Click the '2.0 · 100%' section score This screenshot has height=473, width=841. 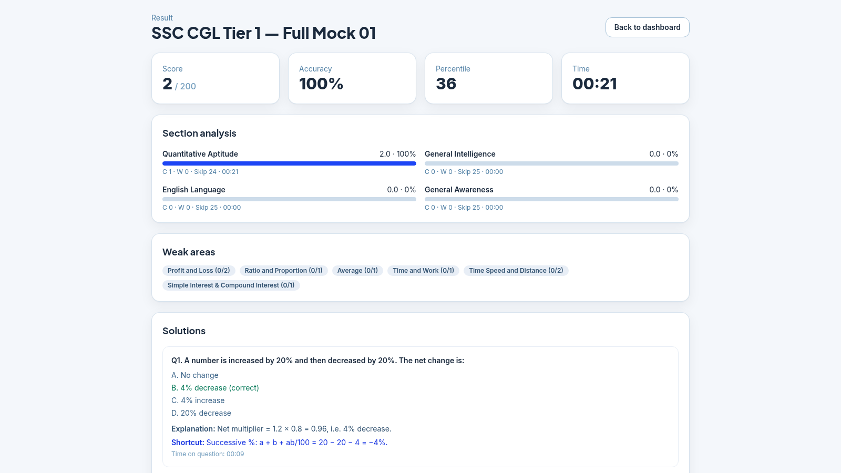[397, 154]
